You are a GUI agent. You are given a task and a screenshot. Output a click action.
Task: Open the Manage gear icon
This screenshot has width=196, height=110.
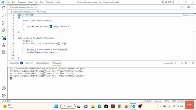point(4,96)
